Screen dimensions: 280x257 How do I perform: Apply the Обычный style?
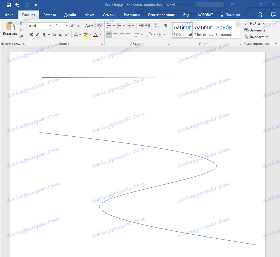(x=182, y=30)
